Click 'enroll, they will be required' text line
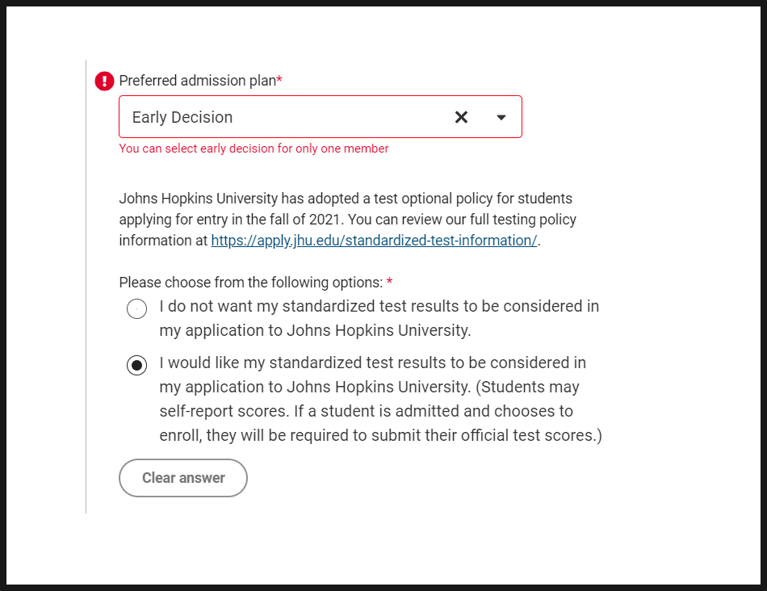Image resolution: width=767 pixels, height=591 pixels. [x=380, y=435]
